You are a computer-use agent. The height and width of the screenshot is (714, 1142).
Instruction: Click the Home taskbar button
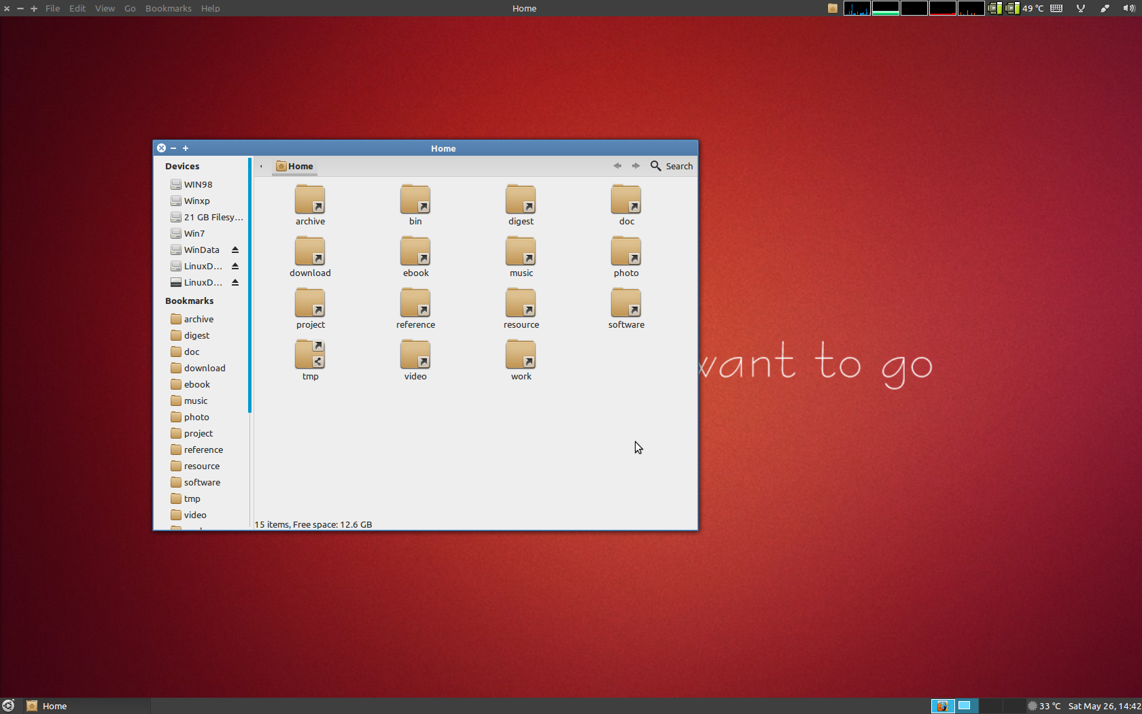coord(87,706)
